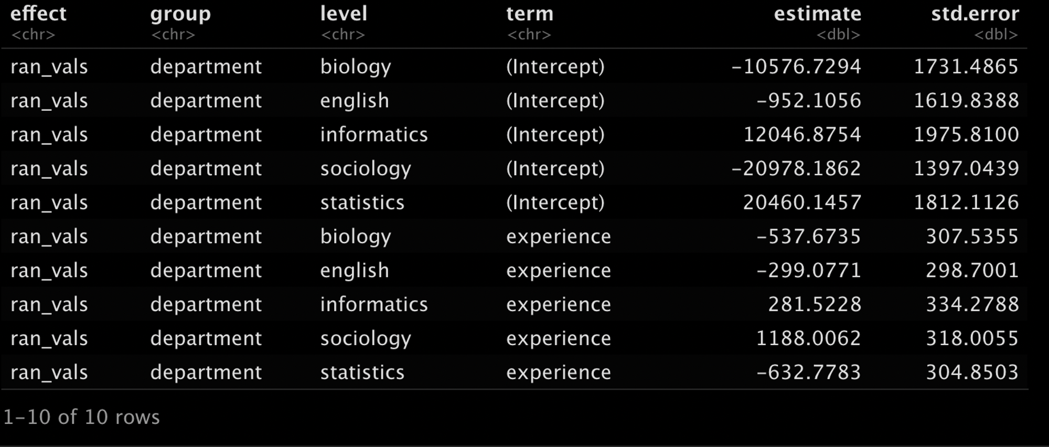
Task: Select the statistics experience estimate -632.7783
Action: [x=809, y=372]
